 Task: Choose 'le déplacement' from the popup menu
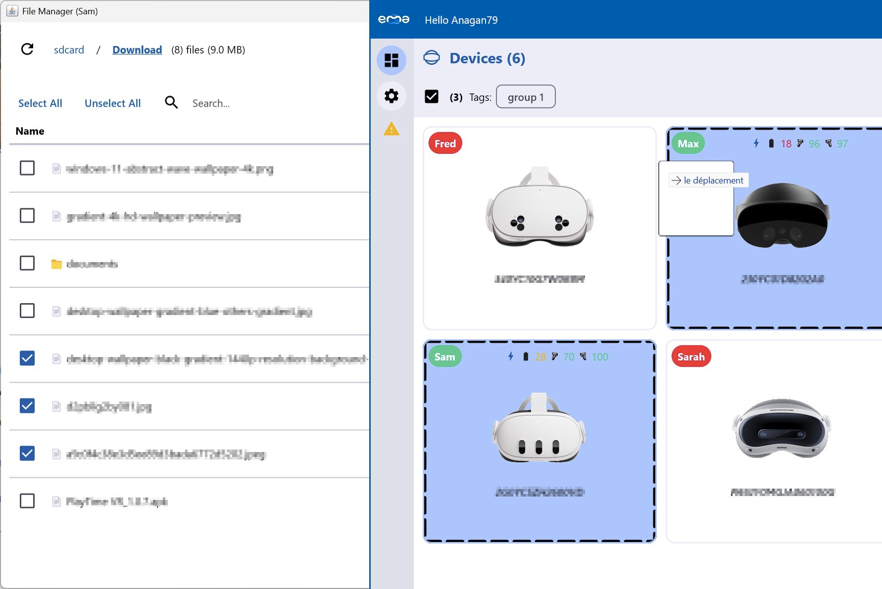click(708, 181)
